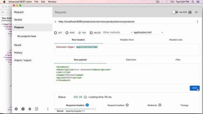203x114 pixels.
Task: Click the "200: OK" status text
Action: coord(78,97)
